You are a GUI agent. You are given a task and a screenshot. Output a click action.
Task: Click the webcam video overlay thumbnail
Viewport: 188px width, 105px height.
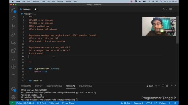159,27
